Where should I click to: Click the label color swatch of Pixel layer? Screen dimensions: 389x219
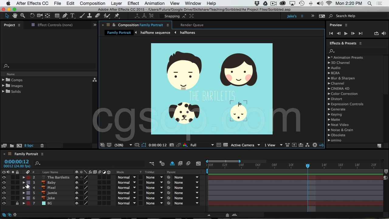point(28,188)
